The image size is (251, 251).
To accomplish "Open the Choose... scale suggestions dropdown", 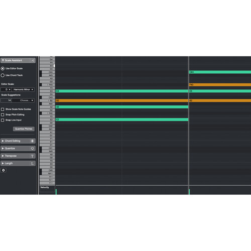I will point(23,100).
